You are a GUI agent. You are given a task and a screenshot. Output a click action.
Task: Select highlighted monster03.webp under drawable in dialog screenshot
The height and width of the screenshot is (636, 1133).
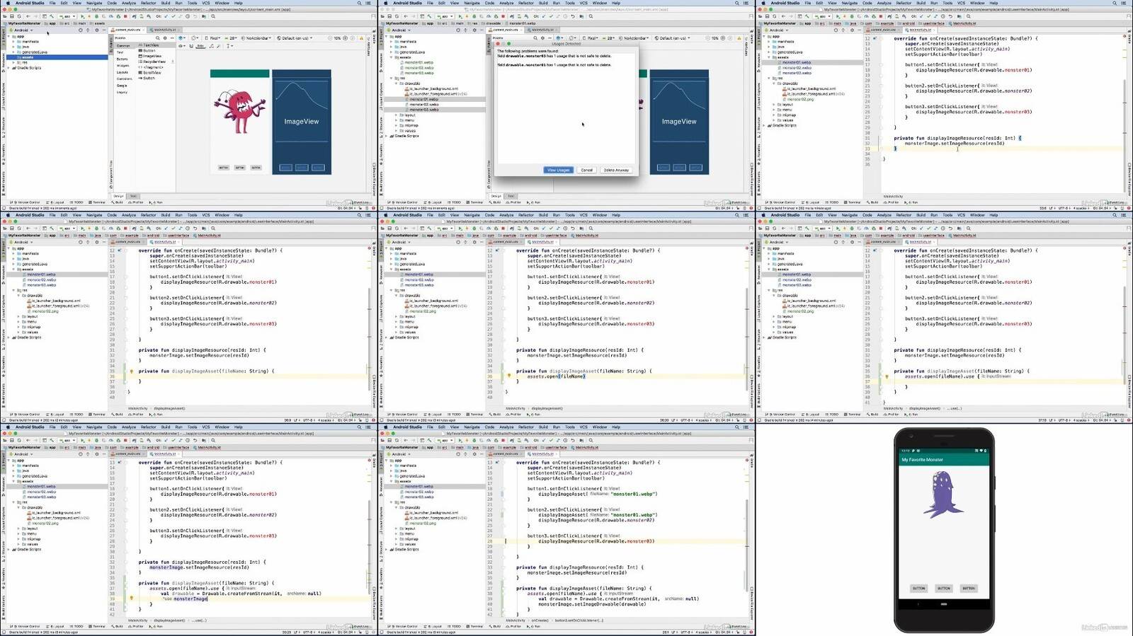click(424, 110)
